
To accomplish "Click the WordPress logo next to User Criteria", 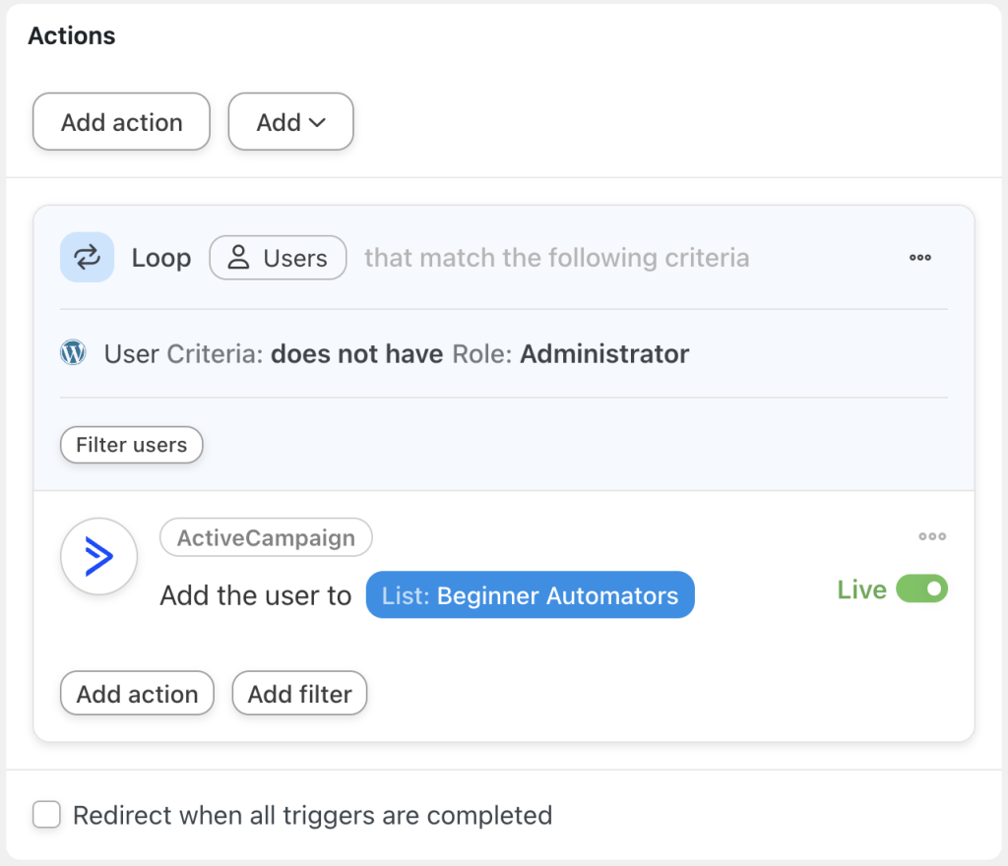I will (x=73, y=352).
